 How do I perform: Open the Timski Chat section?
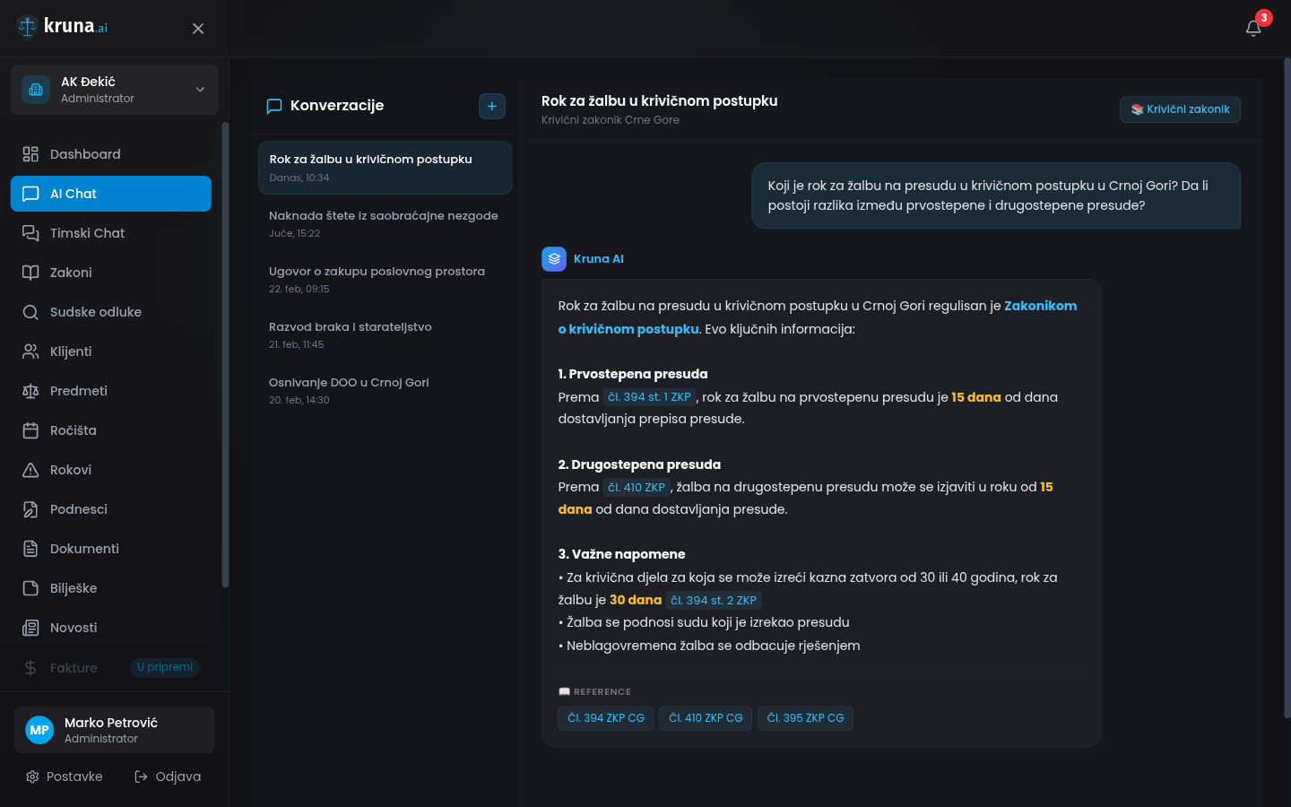tap(86, 233)
